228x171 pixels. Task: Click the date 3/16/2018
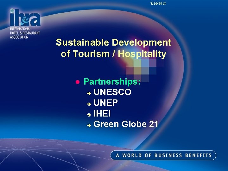pyautogui.click(x=158, y=3)
